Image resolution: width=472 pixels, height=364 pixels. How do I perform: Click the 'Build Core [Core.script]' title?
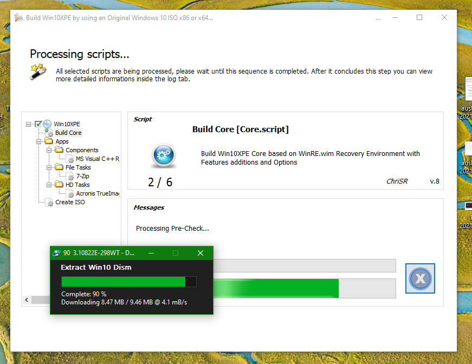pos(241,129)
